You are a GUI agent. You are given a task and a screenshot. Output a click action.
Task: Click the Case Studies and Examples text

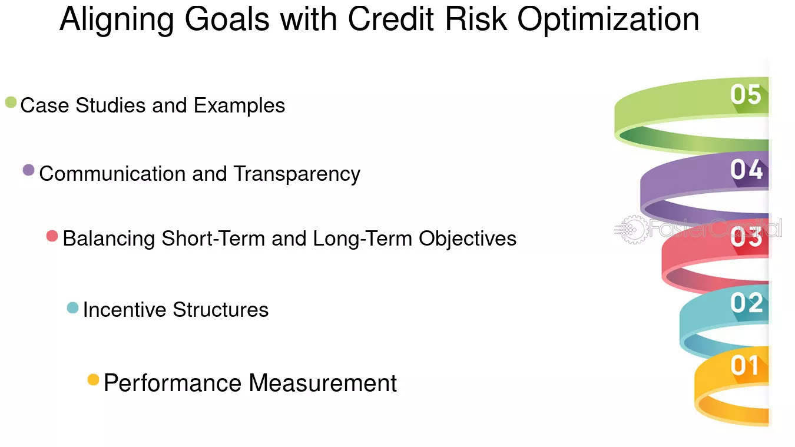click(153, 106)
